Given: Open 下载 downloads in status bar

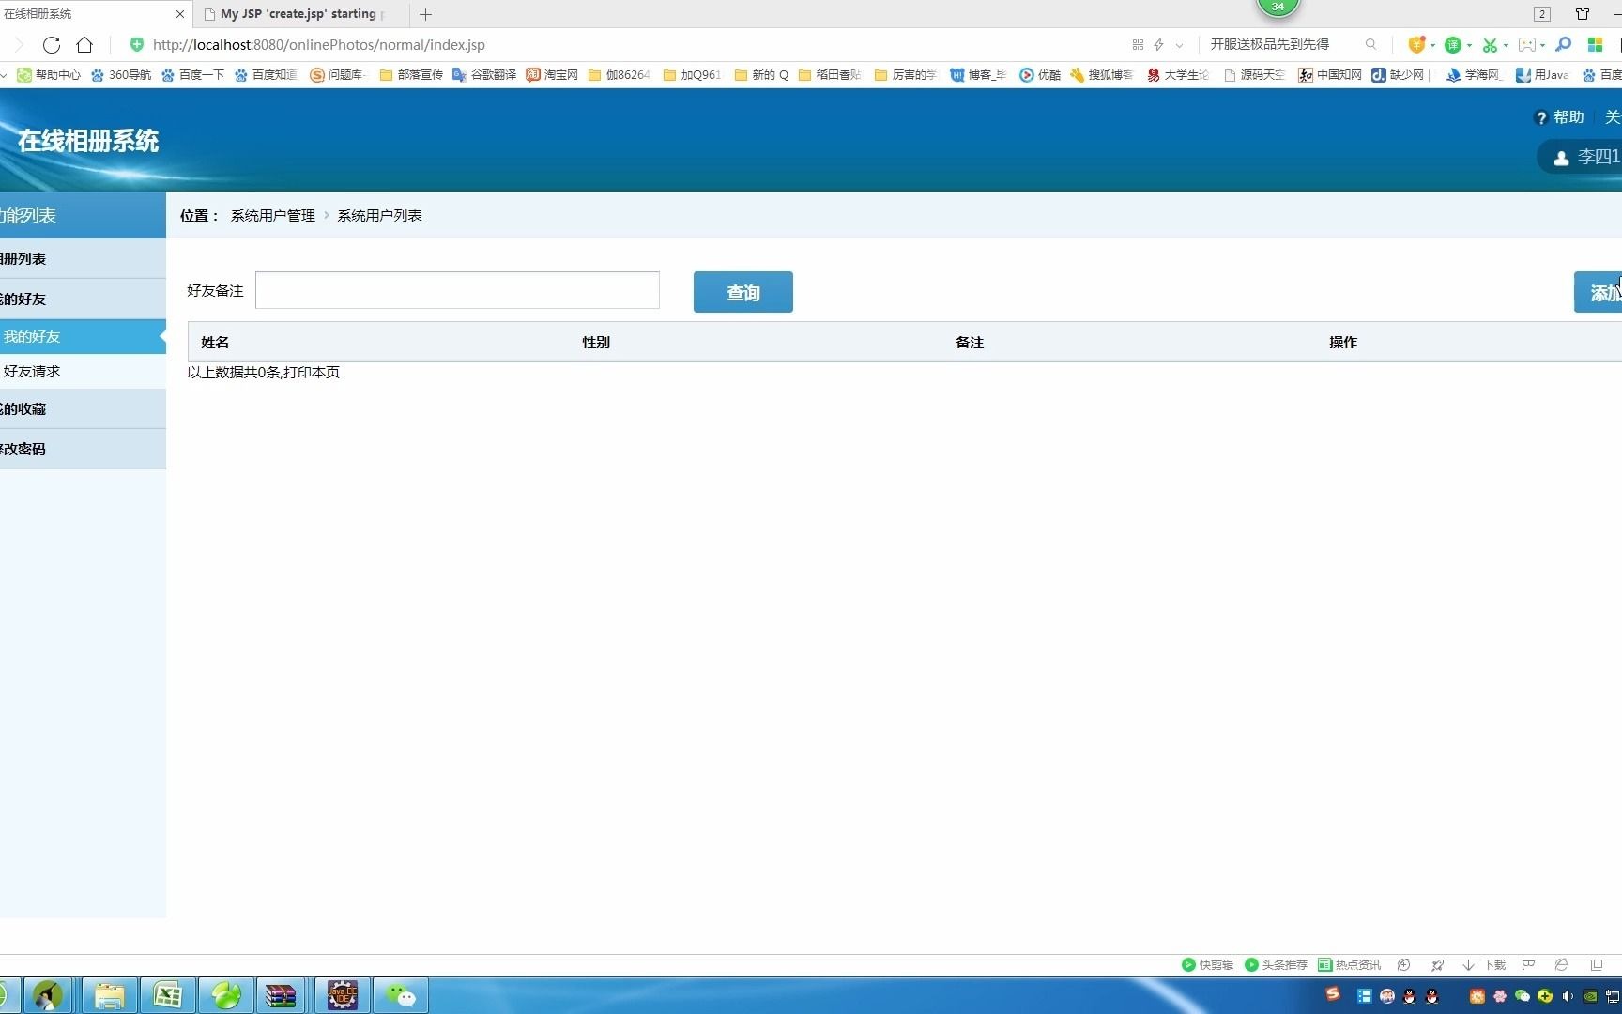Looking at the screenshot, I should [1484, 964].
